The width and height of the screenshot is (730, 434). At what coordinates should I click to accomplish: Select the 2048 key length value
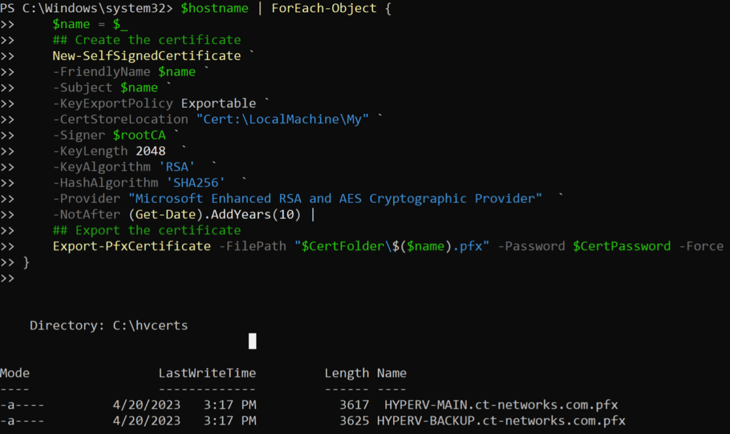click(x=150, y=150)
